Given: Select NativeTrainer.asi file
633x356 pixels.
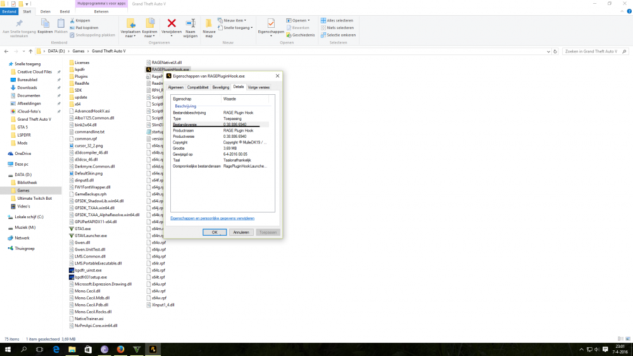Looking at the screenshot, I should click(89, 319).
